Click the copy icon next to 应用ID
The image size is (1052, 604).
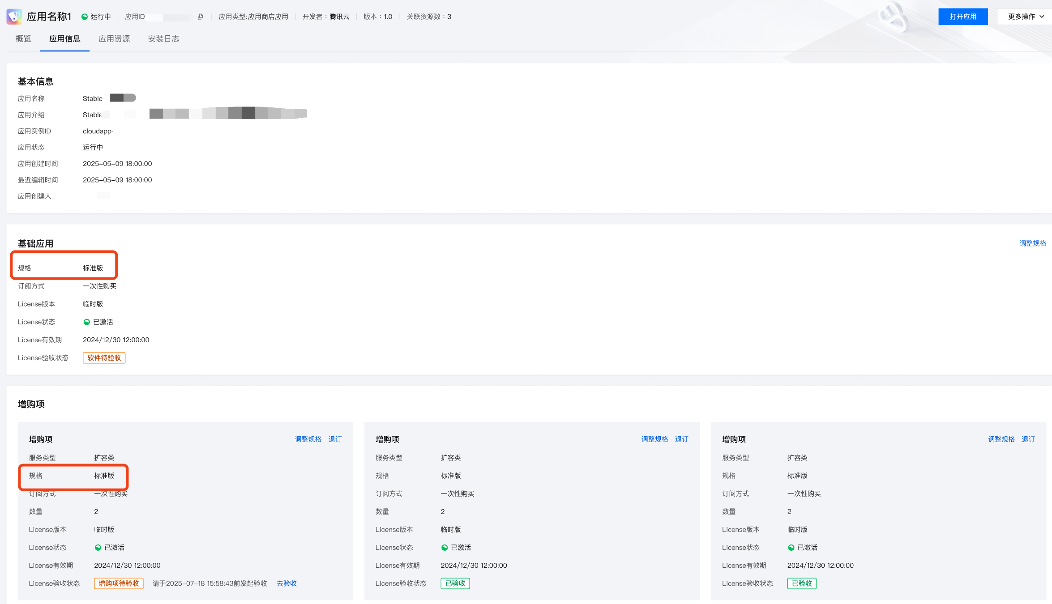pos(200,17)
